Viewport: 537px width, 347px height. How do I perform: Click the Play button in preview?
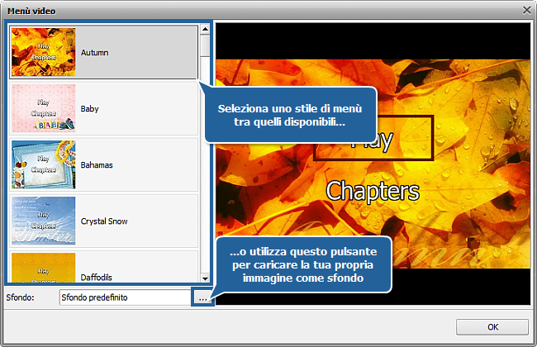tap(373, 138)
